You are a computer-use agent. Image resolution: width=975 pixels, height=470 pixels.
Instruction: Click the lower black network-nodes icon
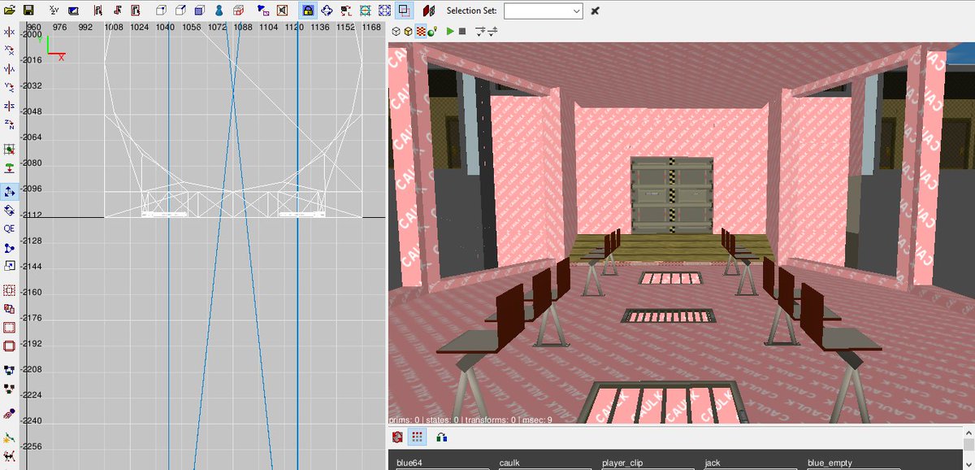coord(9,389)
